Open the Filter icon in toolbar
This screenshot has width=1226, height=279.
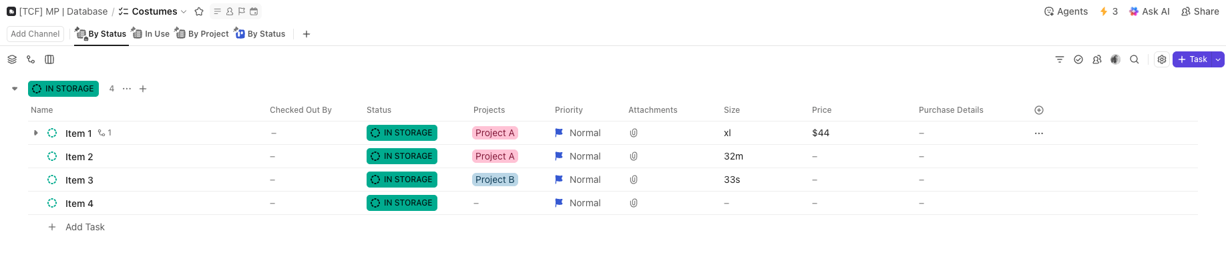[1059, 59]
